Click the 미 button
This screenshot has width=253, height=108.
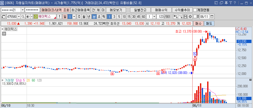103,10
